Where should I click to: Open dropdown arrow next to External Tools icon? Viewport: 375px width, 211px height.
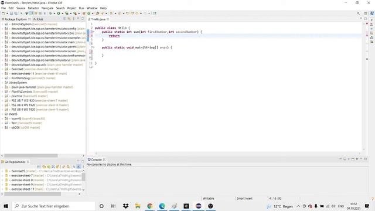[x=79, y=13]
